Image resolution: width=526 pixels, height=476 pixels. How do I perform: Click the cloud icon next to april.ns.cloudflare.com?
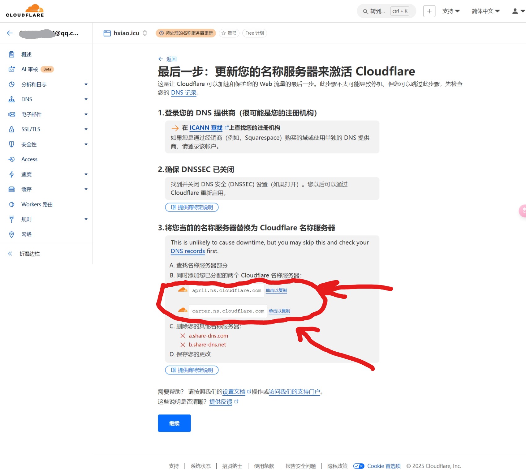click(183, 290)
